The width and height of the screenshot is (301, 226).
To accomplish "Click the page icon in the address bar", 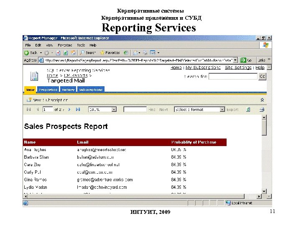I will pyautogui.click(x=41, y=60).
